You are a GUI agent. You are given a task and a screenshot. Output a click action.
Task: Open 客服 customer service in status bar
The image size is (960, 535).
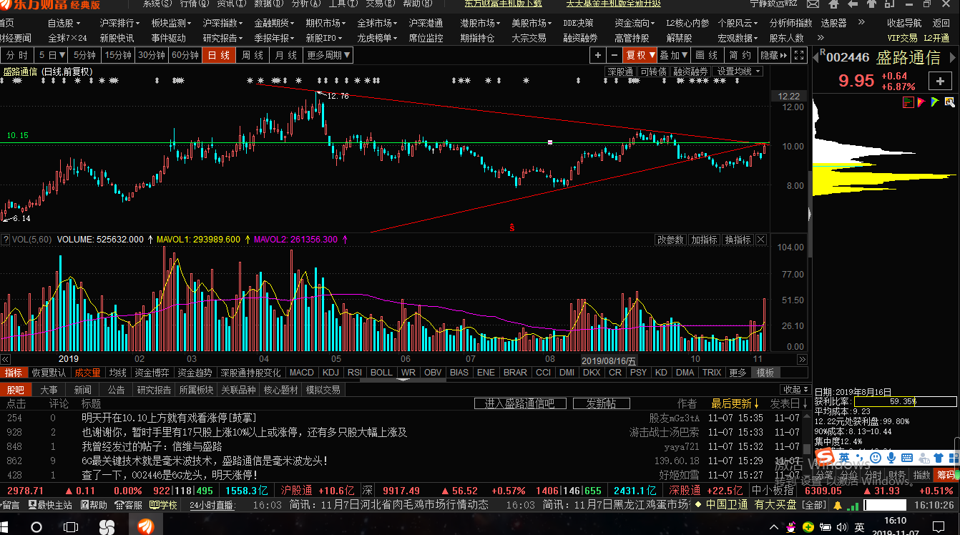pyautogui.click(x=129, y=505)
